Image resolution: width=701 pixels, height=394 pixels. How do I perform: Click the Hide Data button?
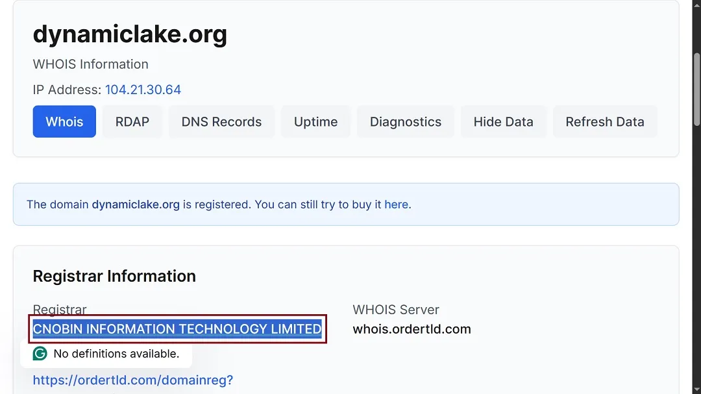click(x=504, y=121)
